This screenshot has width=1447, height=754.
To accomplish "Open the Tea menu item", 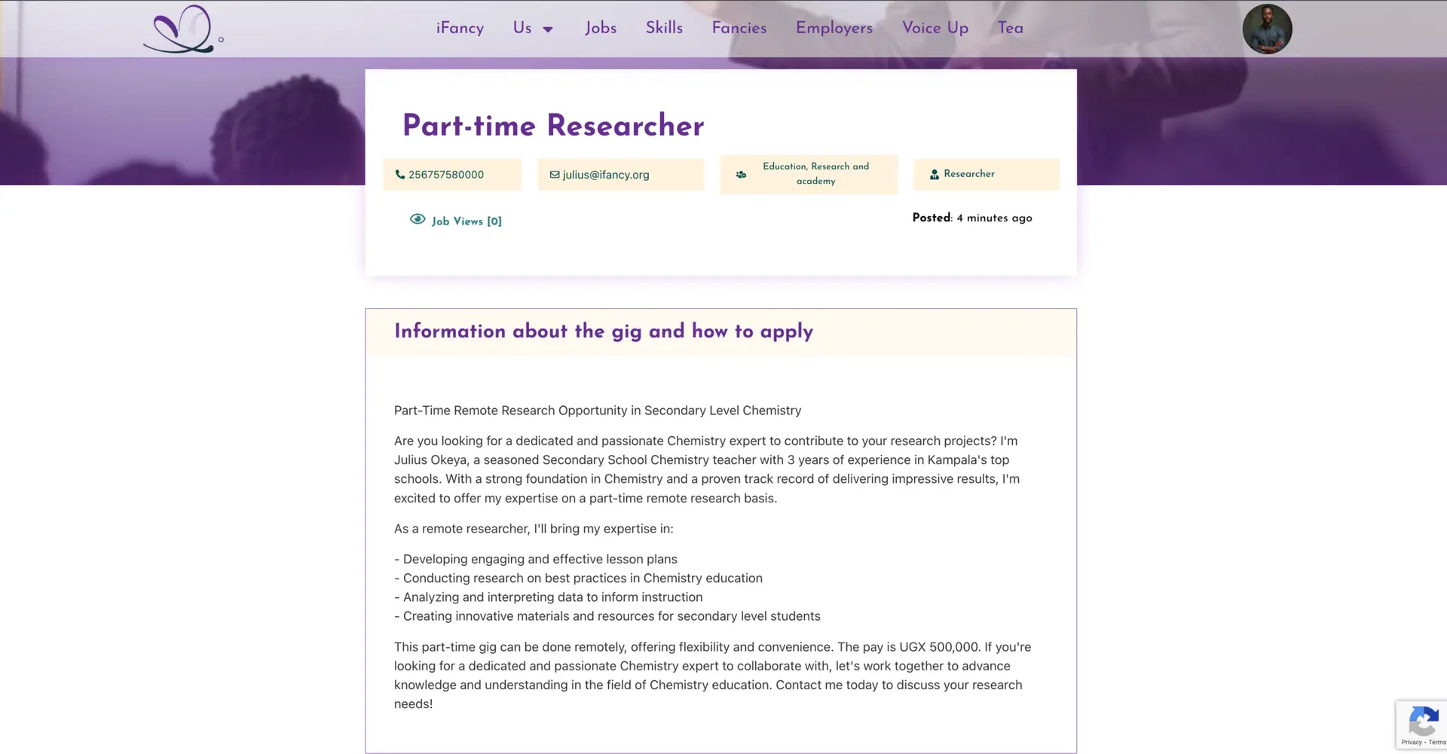I will (1011, 28).
